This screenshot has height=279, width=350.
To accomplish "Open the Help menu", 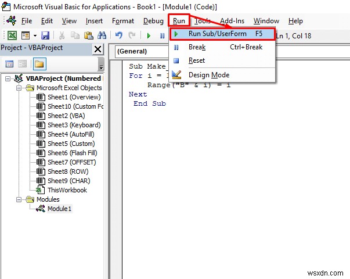I will pyautogui.click(x=295, y=21).
